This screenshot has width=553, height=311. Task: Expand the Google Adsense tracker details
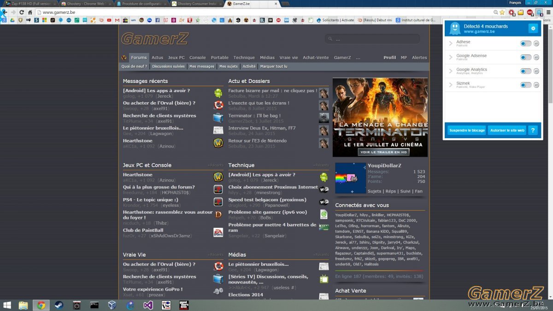(x=451, y=57)
